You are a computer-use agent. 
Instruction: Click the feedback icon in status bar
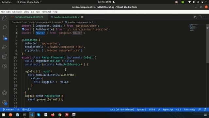tap(200, 109)
